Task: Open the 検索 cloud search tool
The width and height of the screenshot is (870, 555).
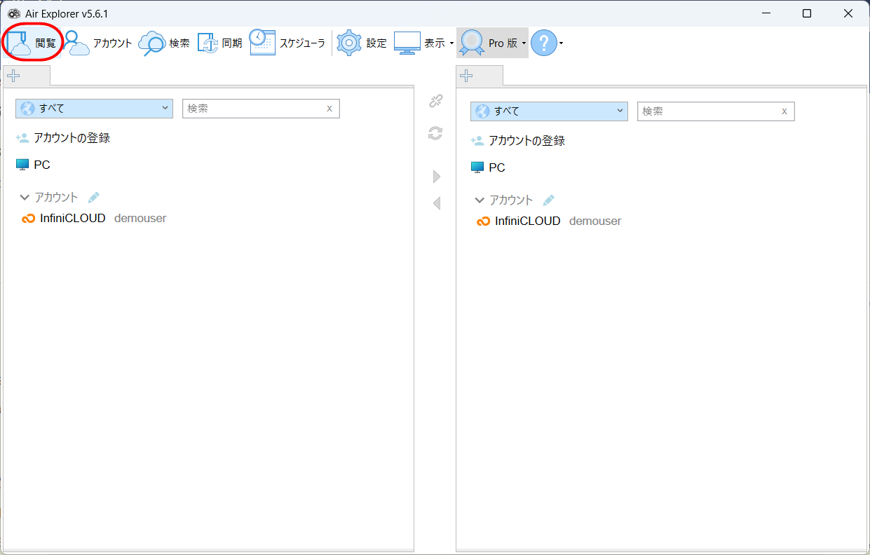Action: (x=164, y=43)
